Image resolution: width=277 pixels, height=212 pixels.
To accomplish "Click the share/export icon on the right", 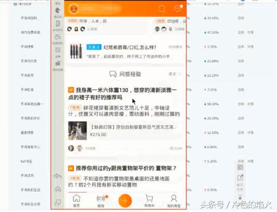I will (240, 178).
